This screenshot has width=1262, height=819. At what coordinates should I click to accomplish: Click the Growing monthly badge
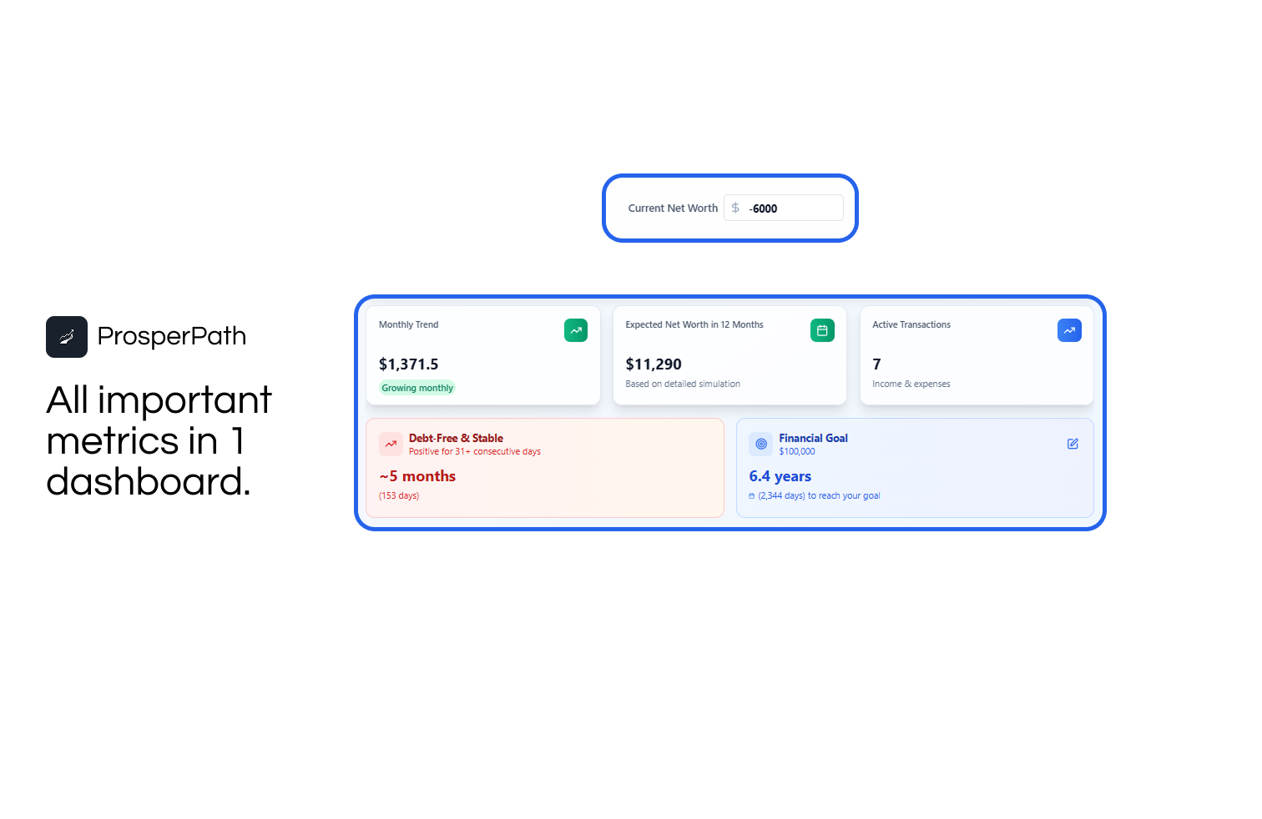pyautogui.click(x=417, y=388)
